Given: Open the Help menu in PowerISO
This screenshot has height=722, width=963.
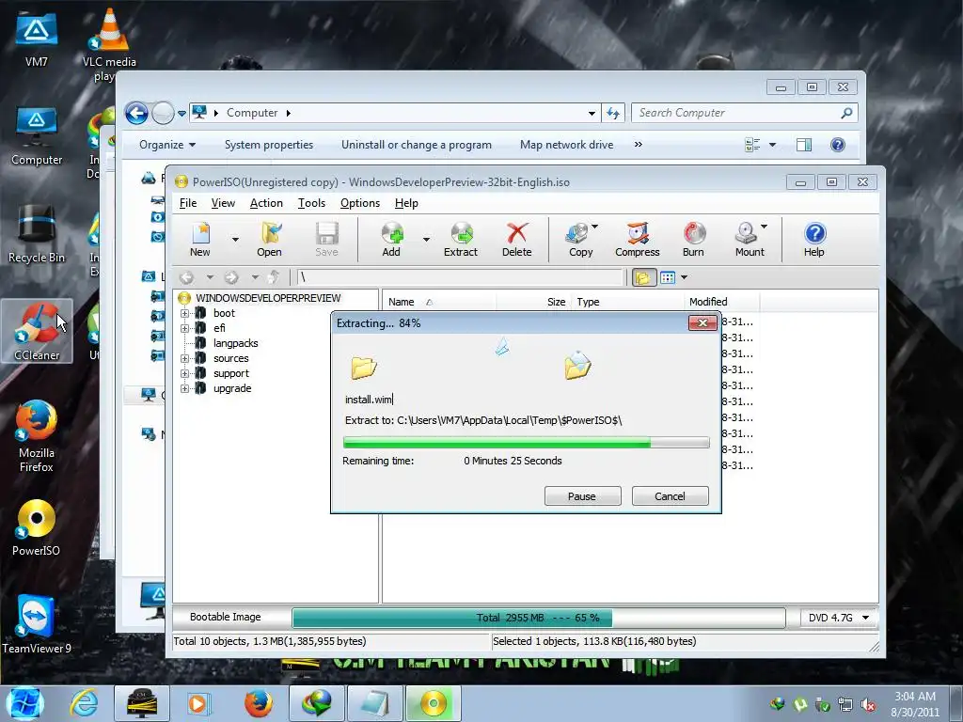Looking at the screenshot, I should [406, 203].
